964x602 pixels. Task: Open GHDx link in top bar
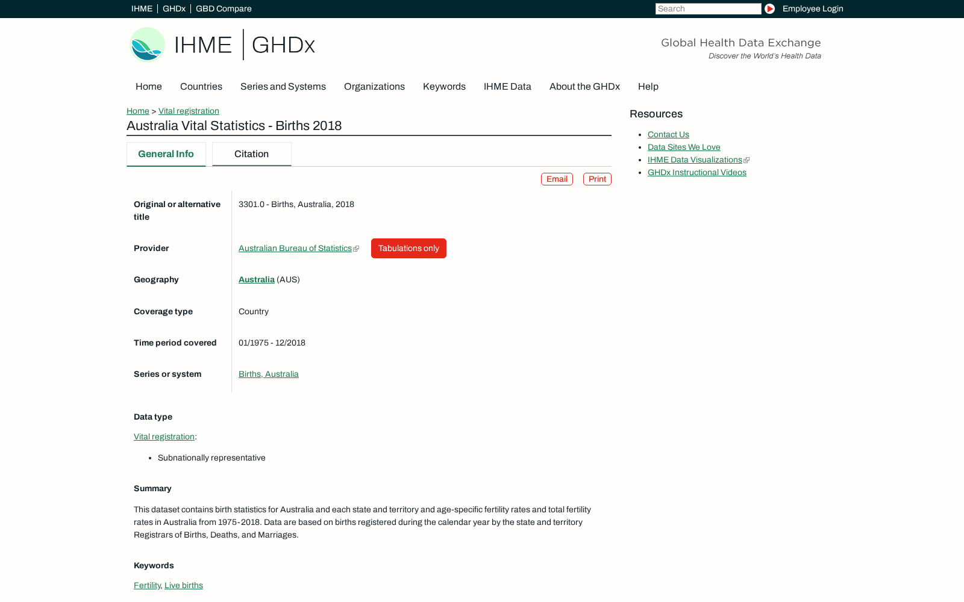point(174,8)
